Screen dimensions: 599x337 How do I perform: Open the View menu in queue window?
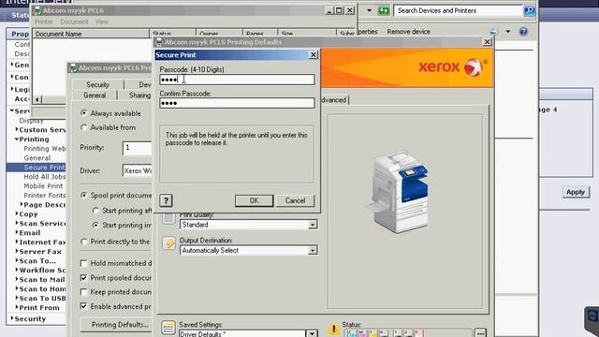tap(102, 22)
